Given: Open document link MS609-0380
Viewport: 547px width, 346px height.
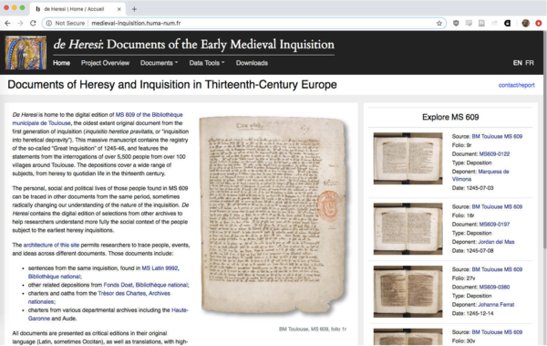Looking at the screenshot, I should [x=494, y=287].
